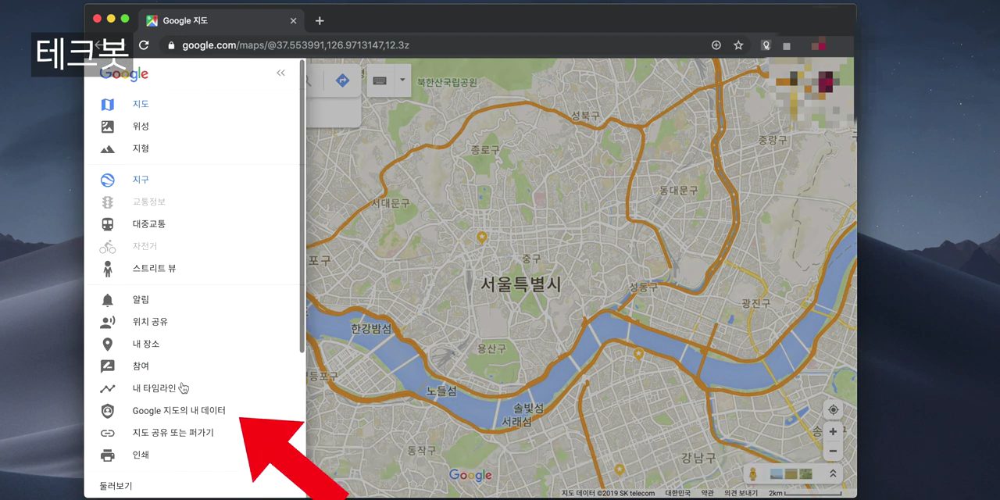
Task: Open the third green imagery thumbnail
Action: [805, 473]
